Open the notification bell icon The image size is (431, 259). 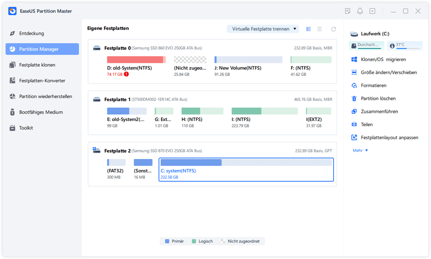(360, 11)
